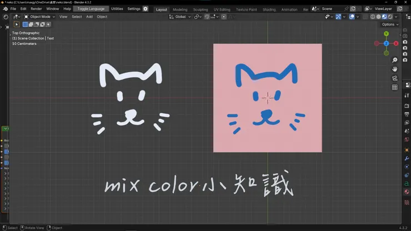Click the Toggle Language button

point(91,9)
